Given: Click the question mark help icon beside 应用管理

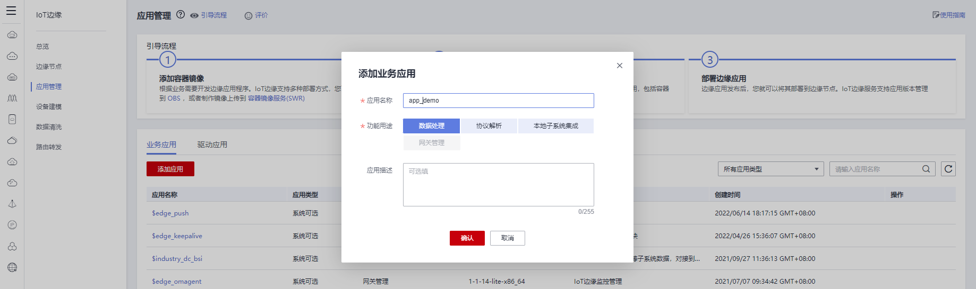Looking at the screenshot, I should (x=181, y=15).
